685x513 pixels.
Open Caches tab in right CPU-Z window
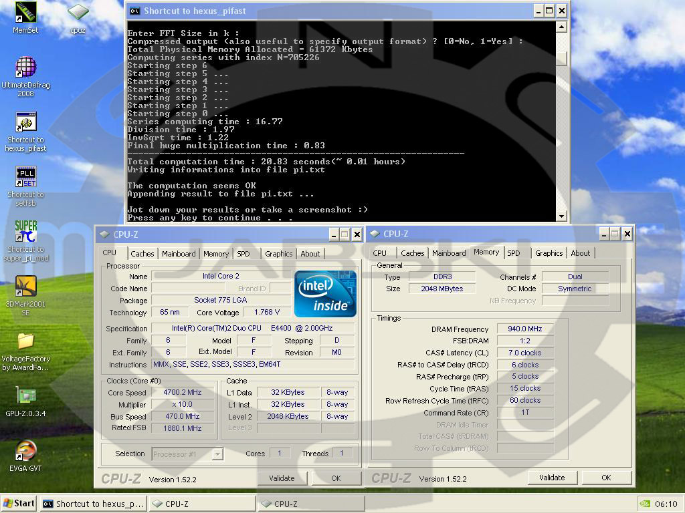click(x=412, y=253)
